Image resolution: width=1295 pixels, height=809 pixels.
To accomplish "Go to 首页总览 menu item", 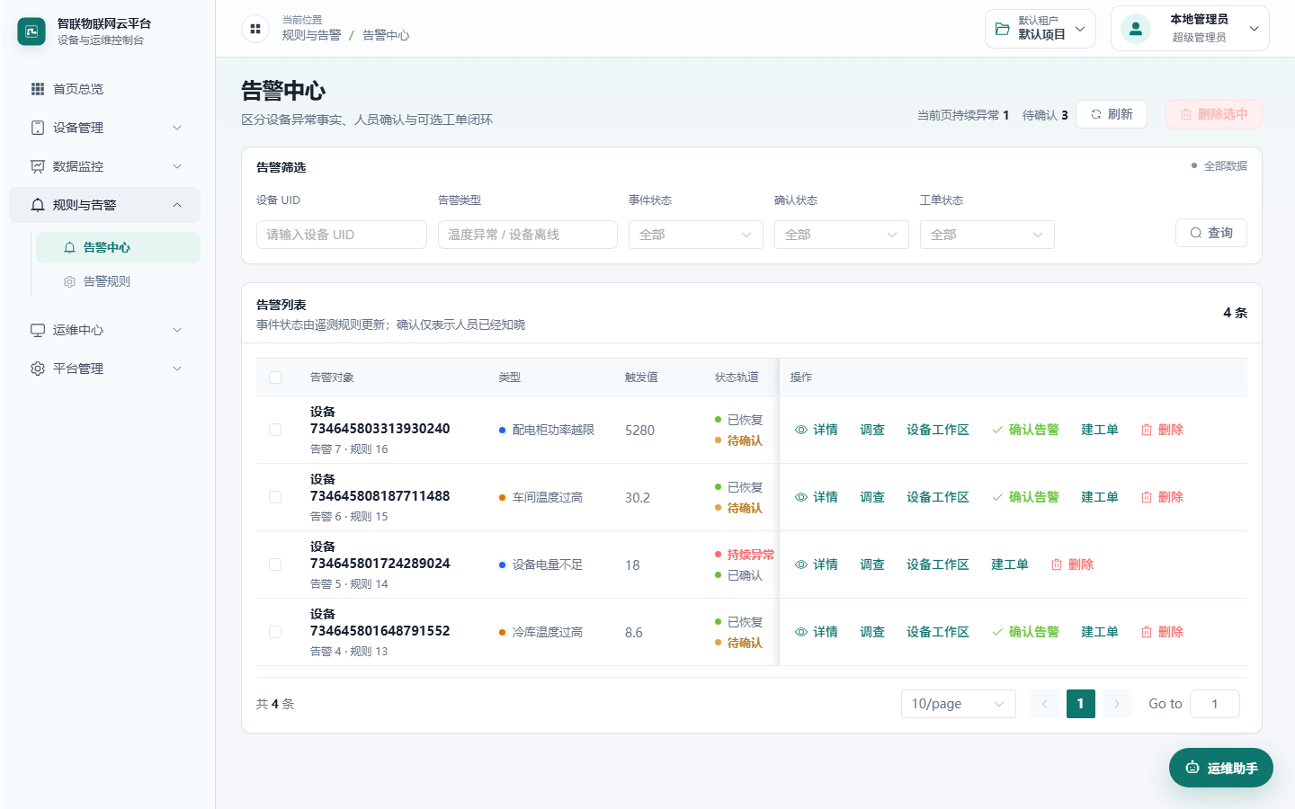I will (104, 89).
